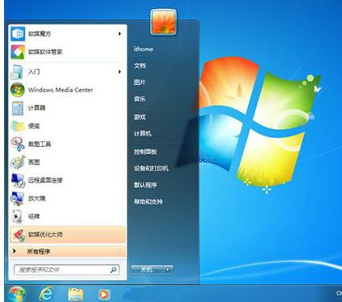Open the 软媒魔方 program icon
Screen dimensions: 342x302
coord(18,33)
